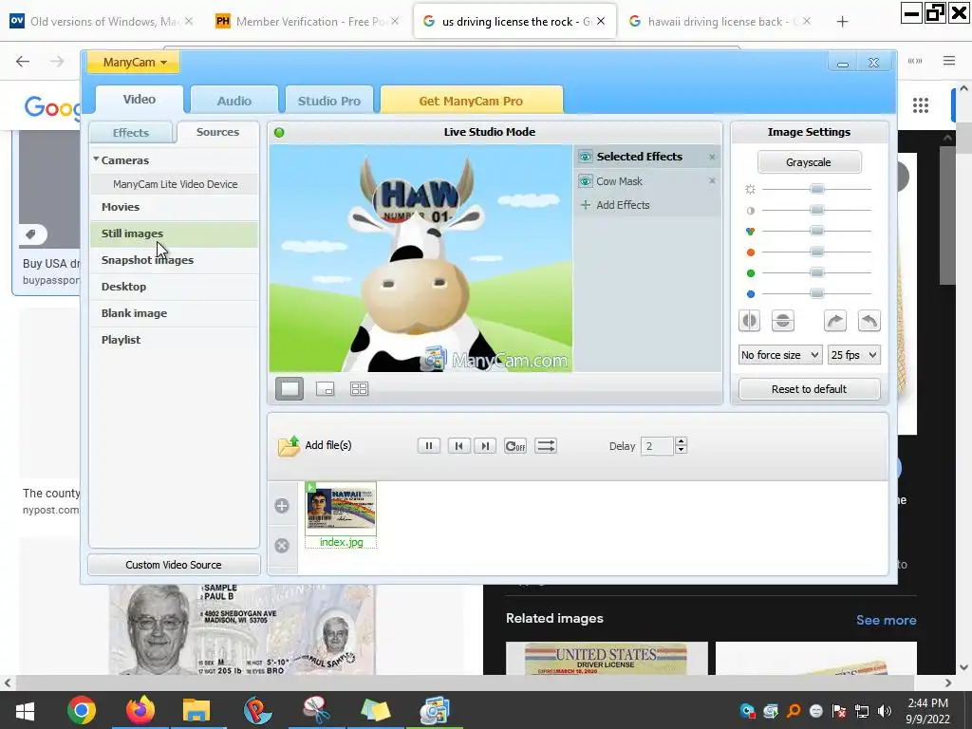This screenshot has width=972, height=729.
Task: Select Still images source
Action: coord(175,234)
